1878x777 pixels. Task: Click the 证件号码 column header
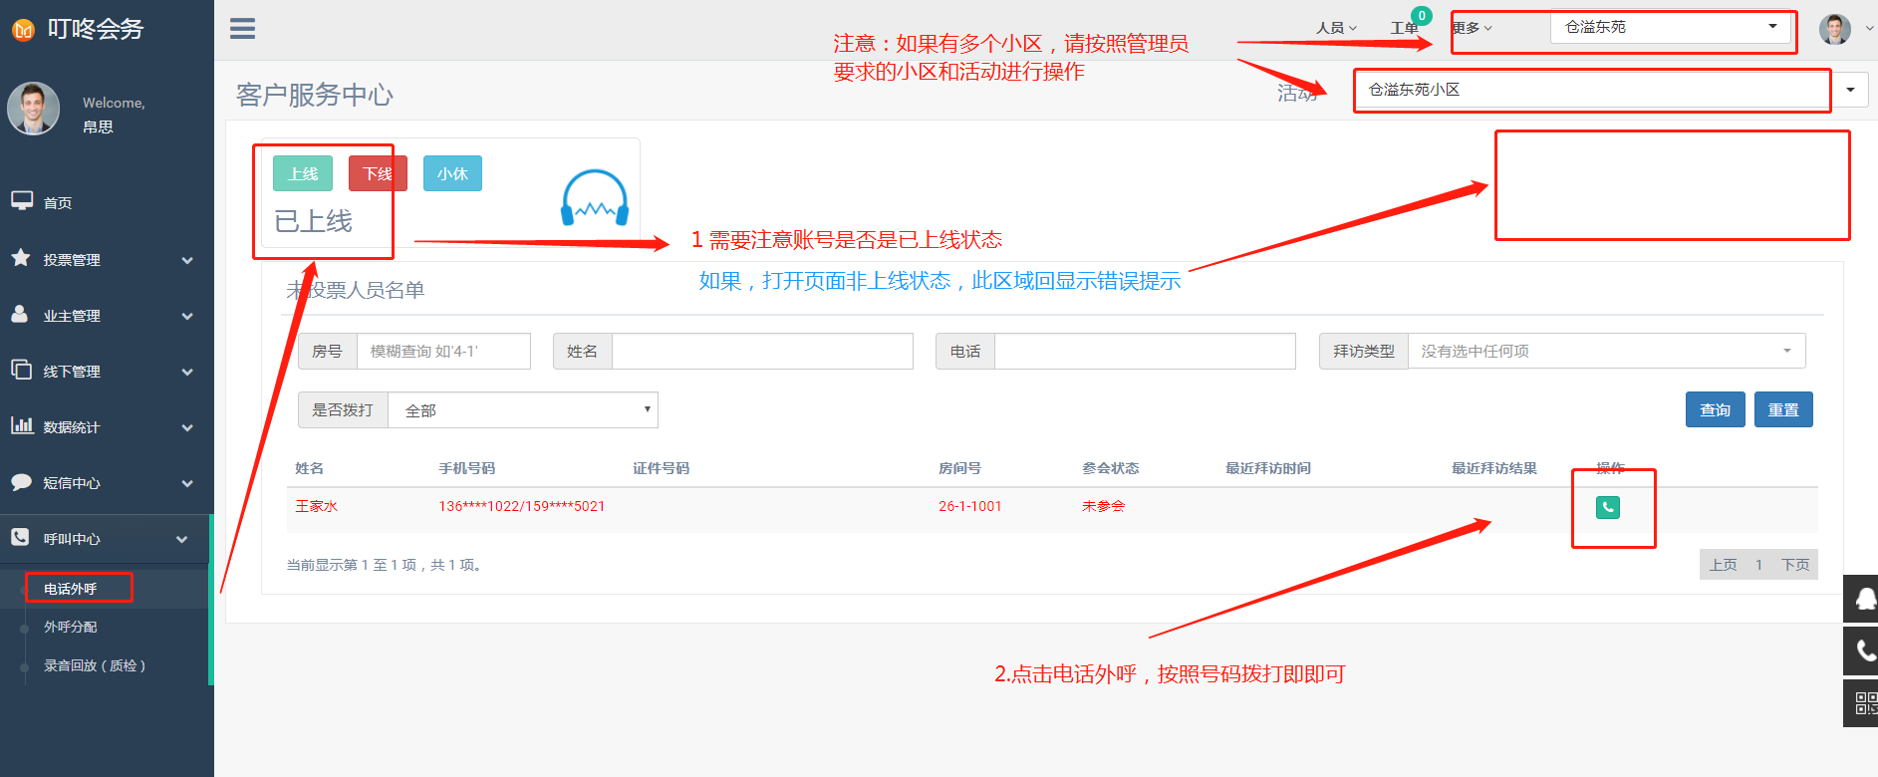pos(661,468)
